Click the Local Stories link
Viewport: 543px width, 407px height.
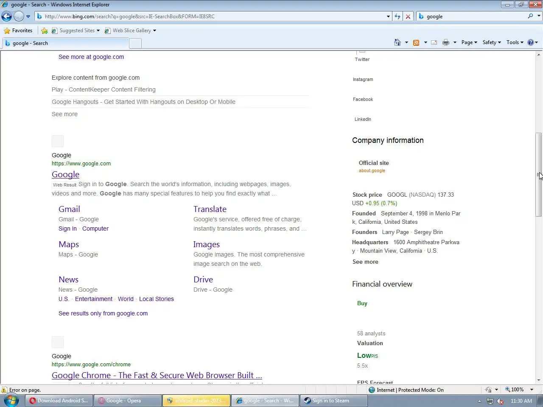(157, 299)
